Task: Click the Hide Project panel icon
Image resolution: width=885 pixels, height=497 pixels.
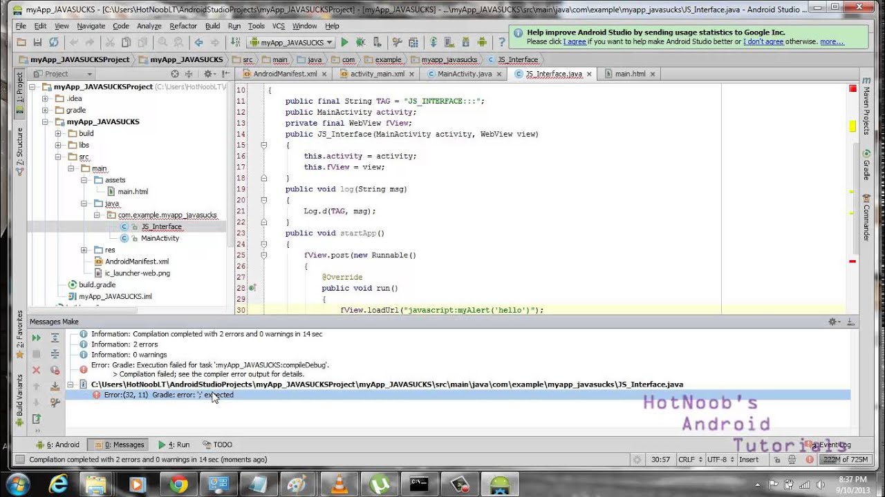Action: pos(225,74)
